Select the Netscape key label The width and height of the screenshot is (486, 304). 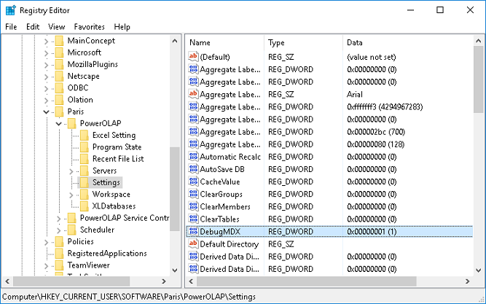coord(83,77)
